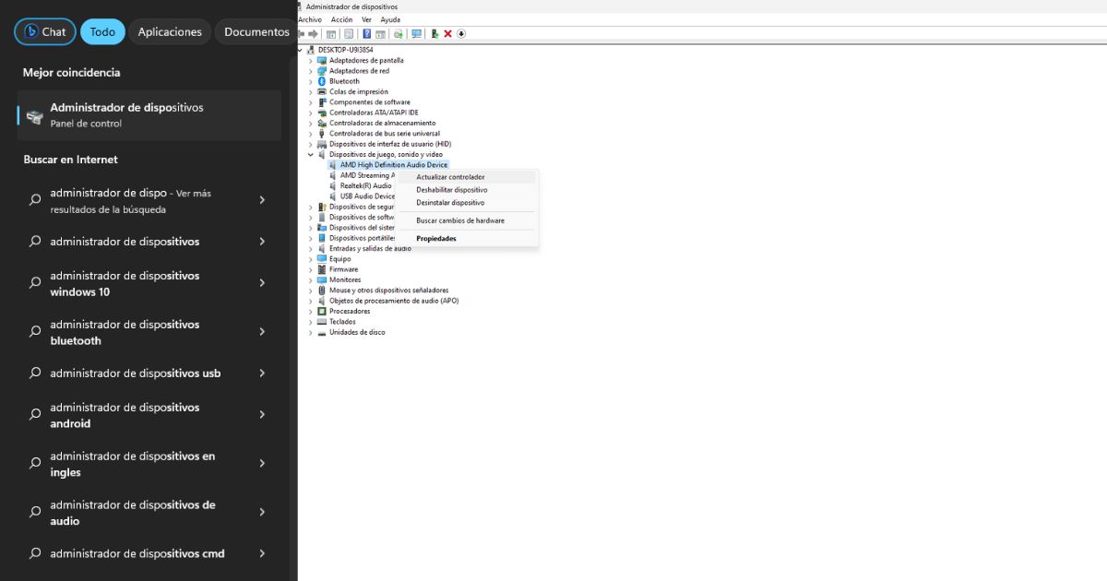Open the Ayuda menu
Viewport: 1107px width, 581px height.
pos(390,19)
